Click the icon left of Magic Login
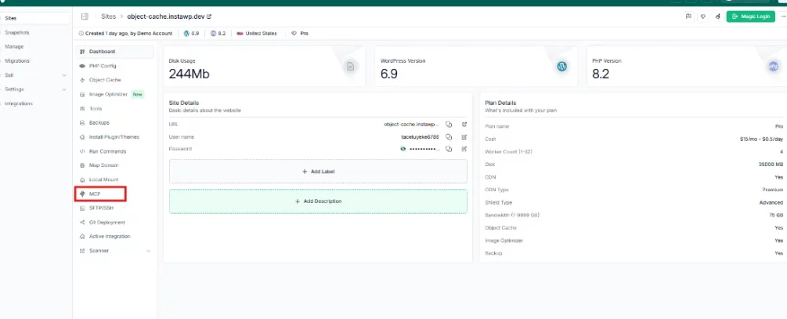This screenshot has height=319, width=787. [x=718, y=16]
